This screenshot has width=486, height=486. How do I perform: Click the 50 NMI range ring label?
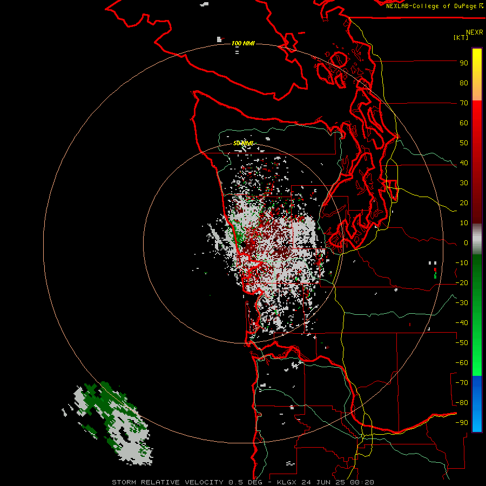coord(243,143)
